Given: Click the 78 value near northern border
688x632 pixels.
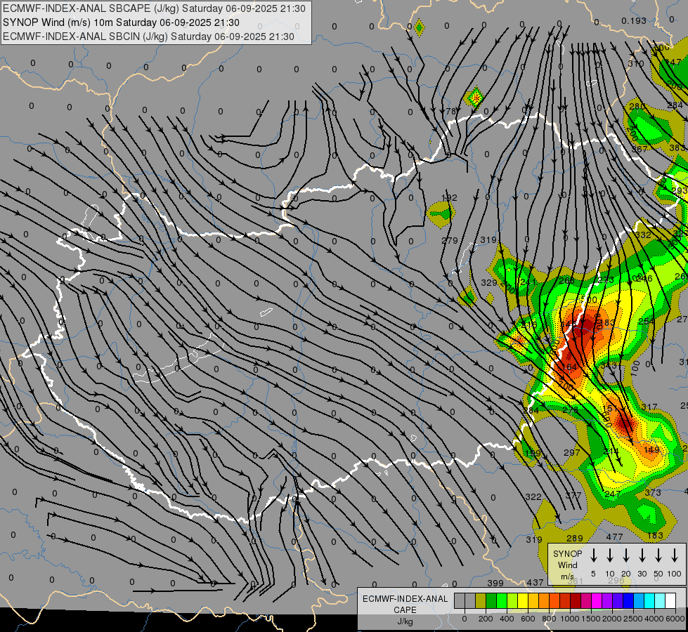Looking at the screenshot, I should [451, 112].
